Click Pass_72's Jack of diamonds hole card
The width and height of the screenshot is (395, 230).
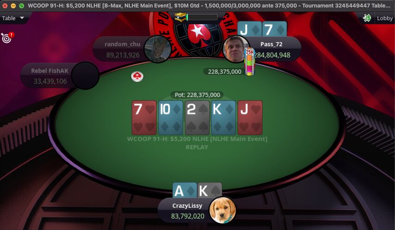[x=250, y=29]
